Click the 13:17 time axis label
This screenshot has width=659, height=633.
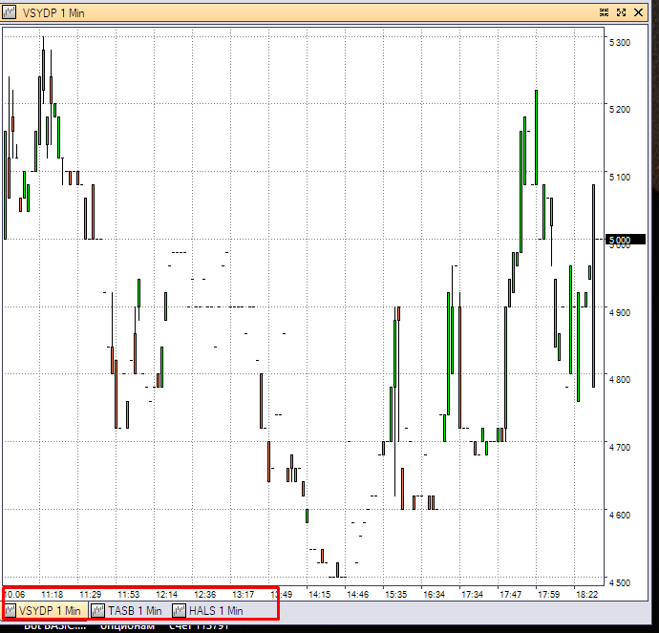coord(244,595)
